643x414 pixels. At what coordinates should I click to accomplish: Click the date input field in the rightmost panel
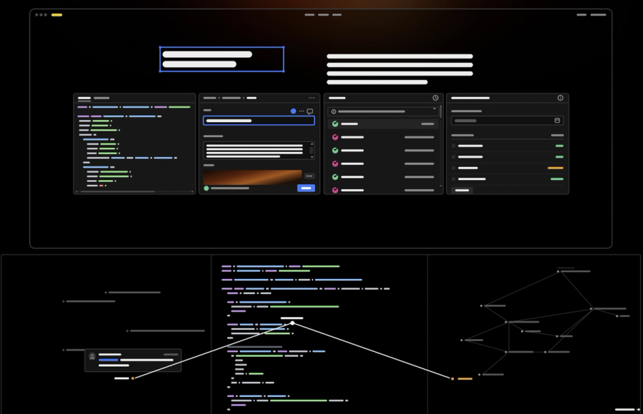point(507,121)
